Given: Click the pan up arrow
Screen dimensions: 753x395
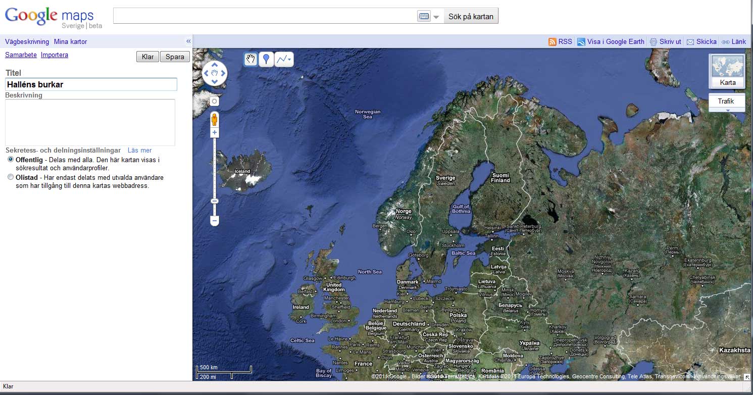Looking at the screenshot, I should (215, 65).
